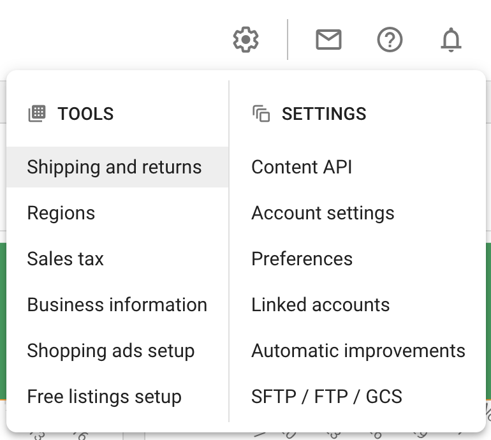Viewport: 491px width, 440px height.
Task: Go to Business information
Action: [x=117, y=305]
